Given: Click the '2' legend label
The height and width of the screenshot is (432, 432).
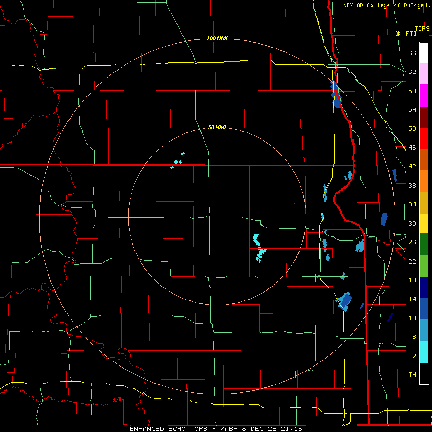Looking at the screenshot, I should pyautogui.click(x=414, y=356).
